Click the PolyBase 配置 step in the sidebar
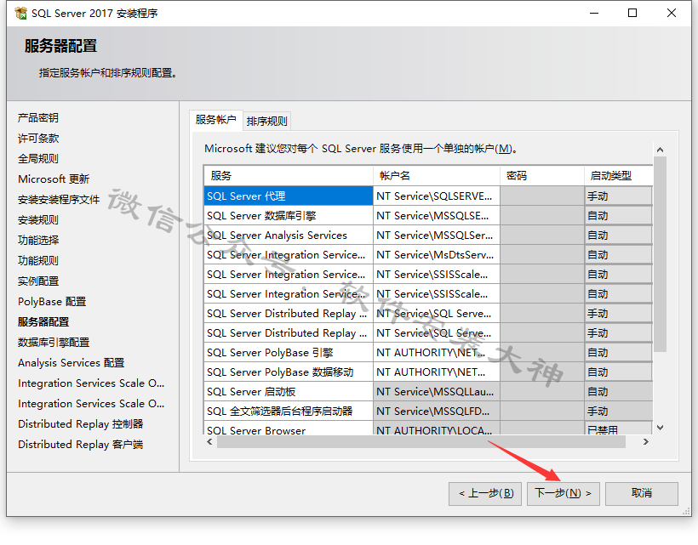This screenshot has height=545, width=698. [x=52, y=302]
